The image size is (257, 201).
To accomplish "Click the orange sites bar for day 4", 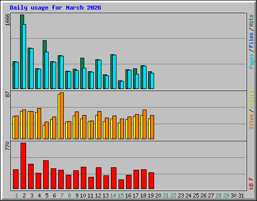I will (x=39, y=124).
